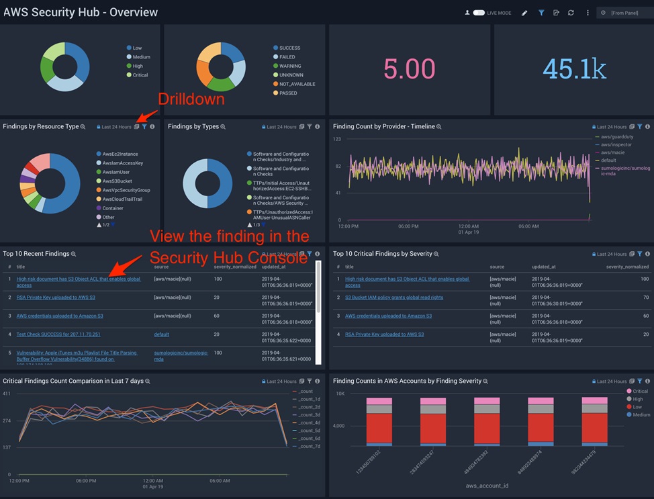This screenshot has width=654, height=499.
Task: Click info icon in Top 10 Recent Findings panel
Action: coord(318,254)
